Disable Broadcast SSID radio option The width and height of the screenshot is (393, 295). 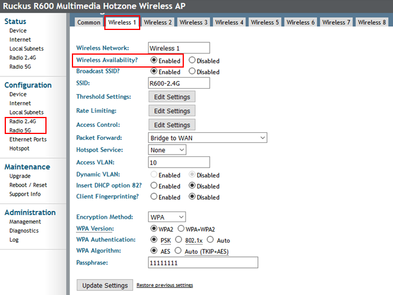192,71
